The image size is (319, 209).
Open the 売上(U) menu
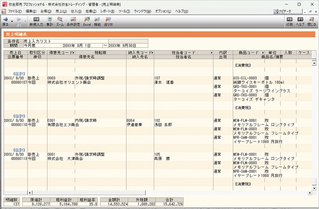(61, 11)
